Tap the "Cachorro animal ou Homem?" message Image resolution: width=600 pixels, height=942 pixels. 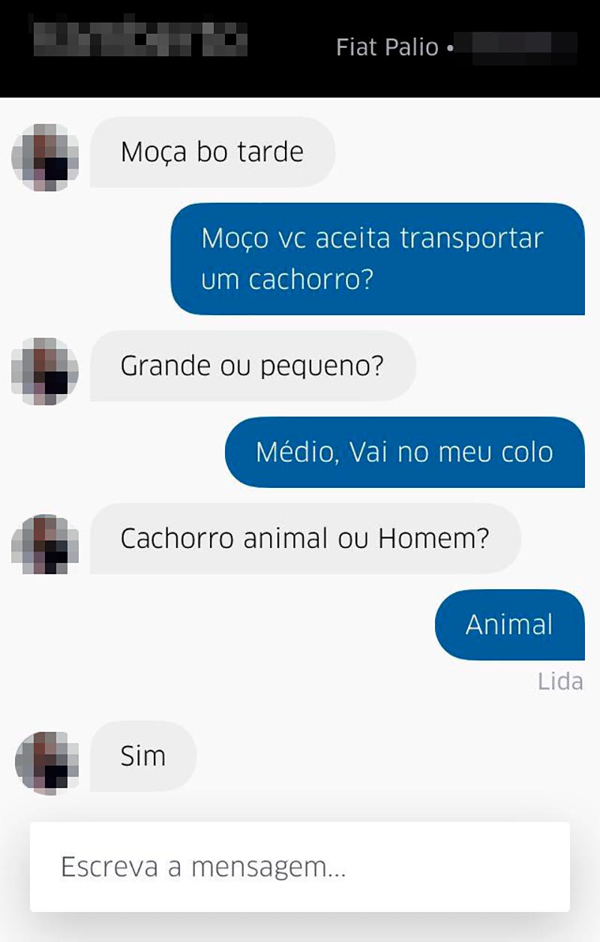pos(304,539)
